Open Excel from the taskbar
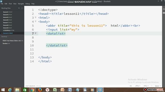This screenshot has width=165, height=92. point(55,90)
